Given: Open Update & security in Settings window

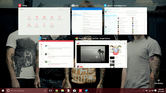Looking at the screenshot, I should tap(52, 26).
